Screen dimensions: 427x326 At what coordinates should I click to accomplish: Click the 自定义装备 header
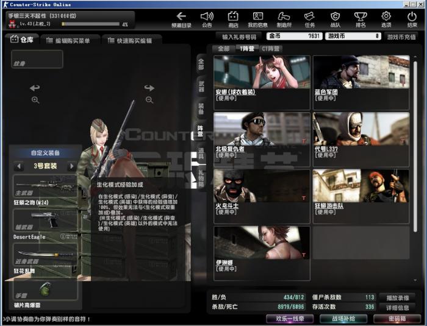click(45, 153)
